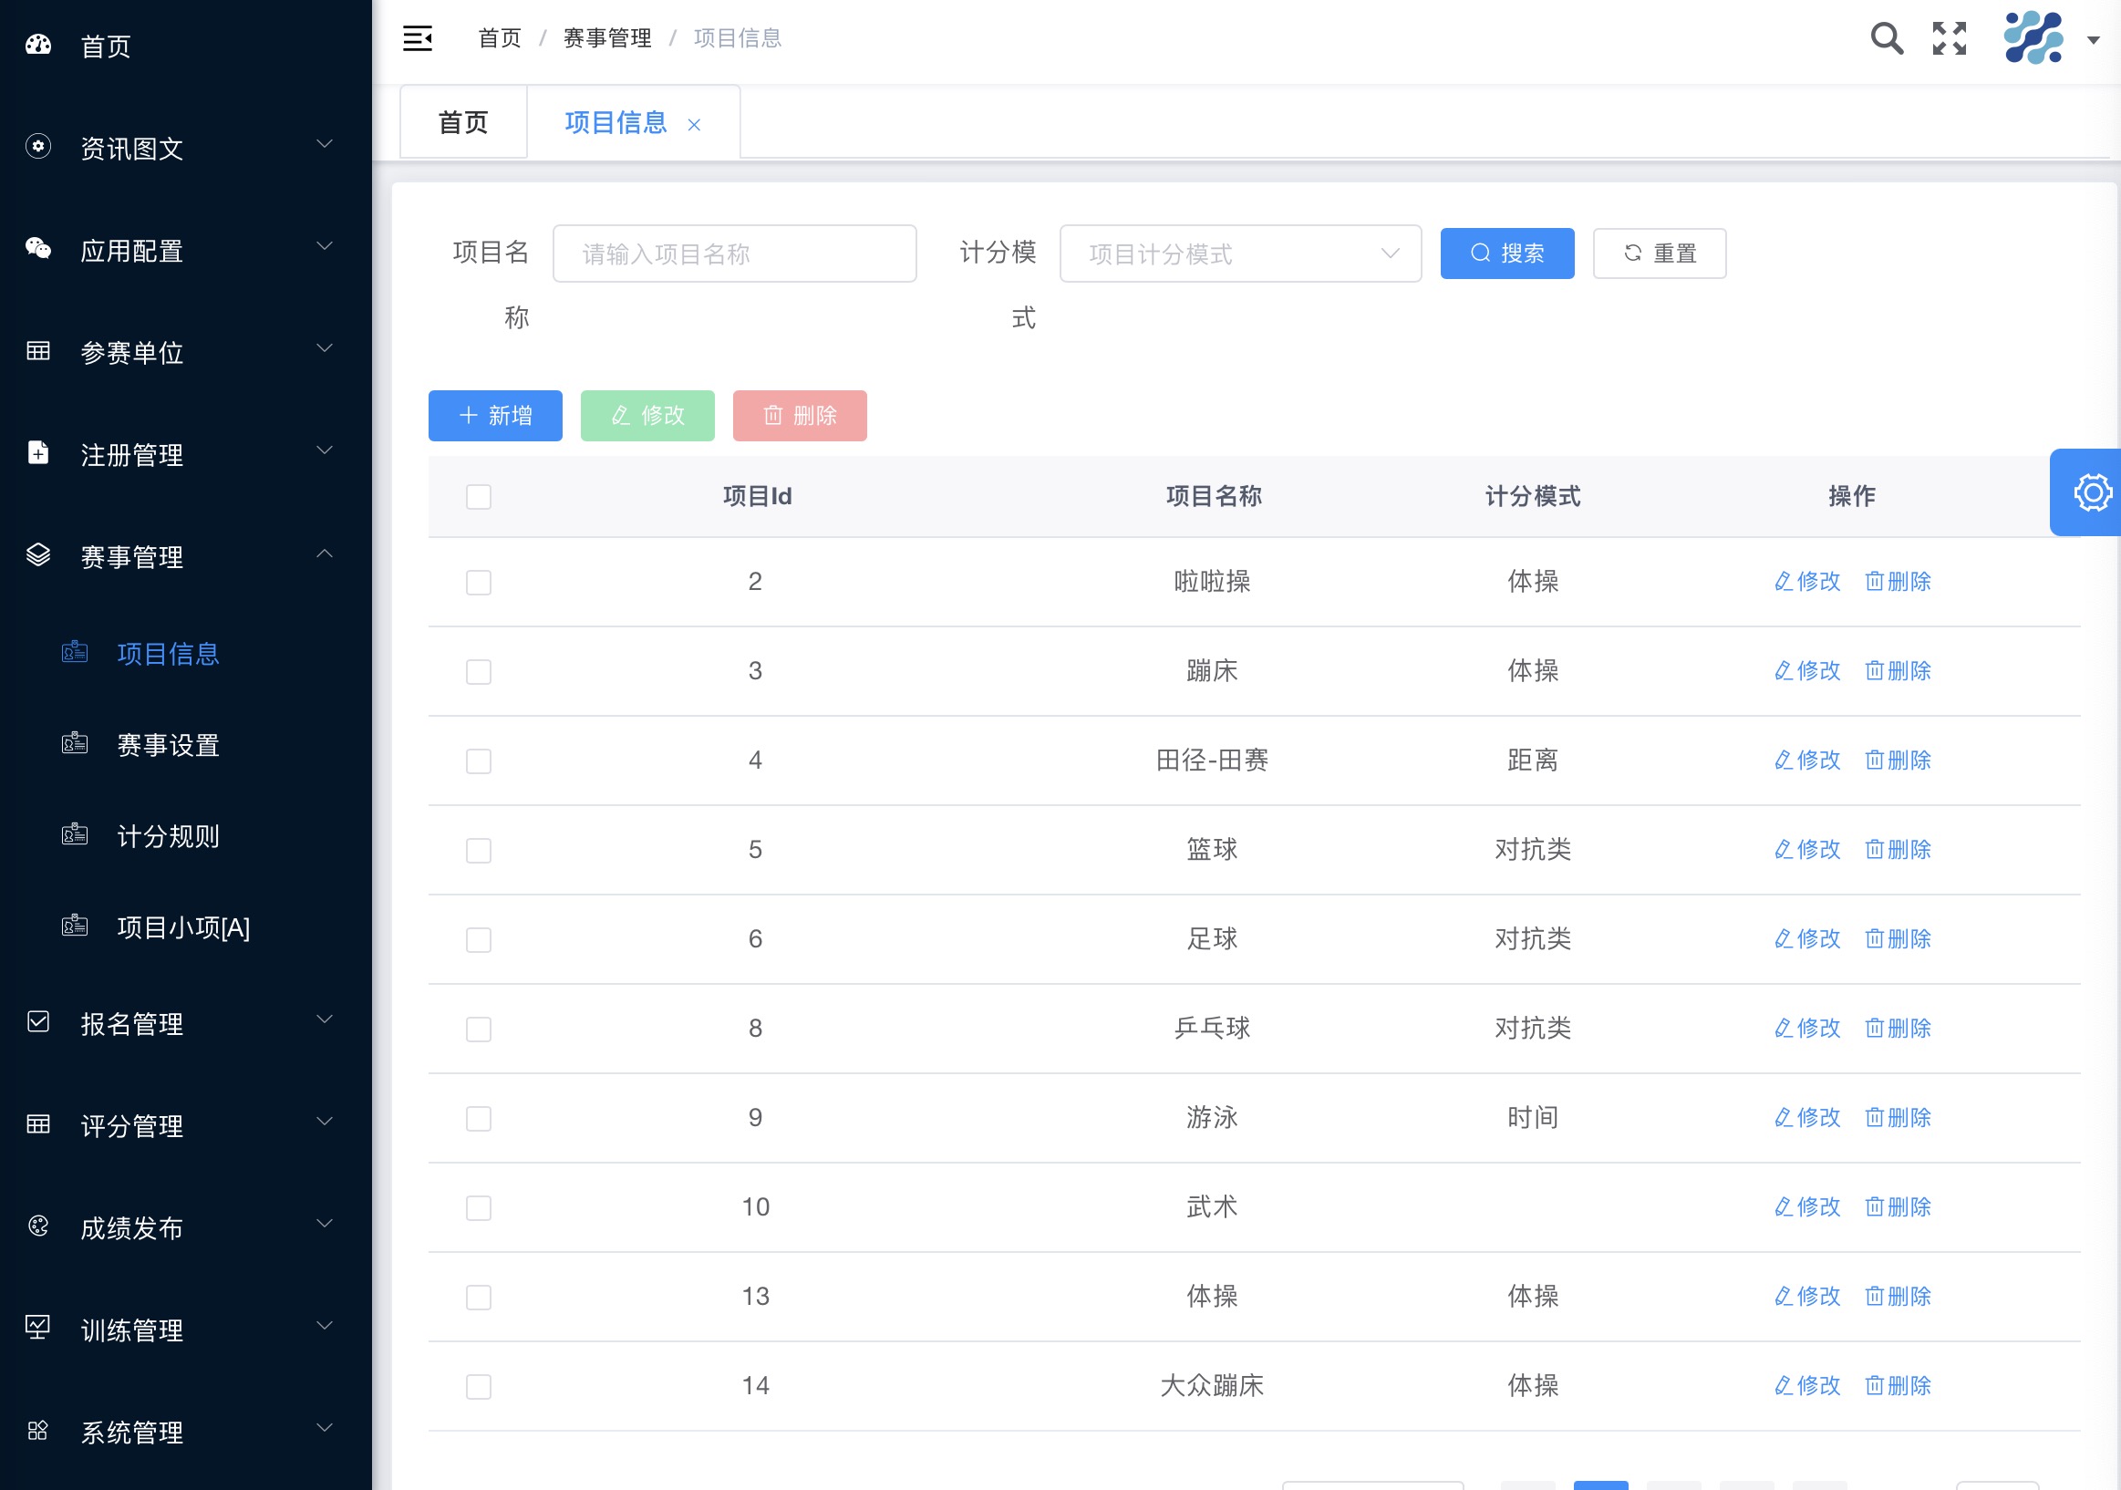The image size is (2121, 1490).
Task: Click 修改 in the 啦啦操 row
Action: coord(1808,582)
